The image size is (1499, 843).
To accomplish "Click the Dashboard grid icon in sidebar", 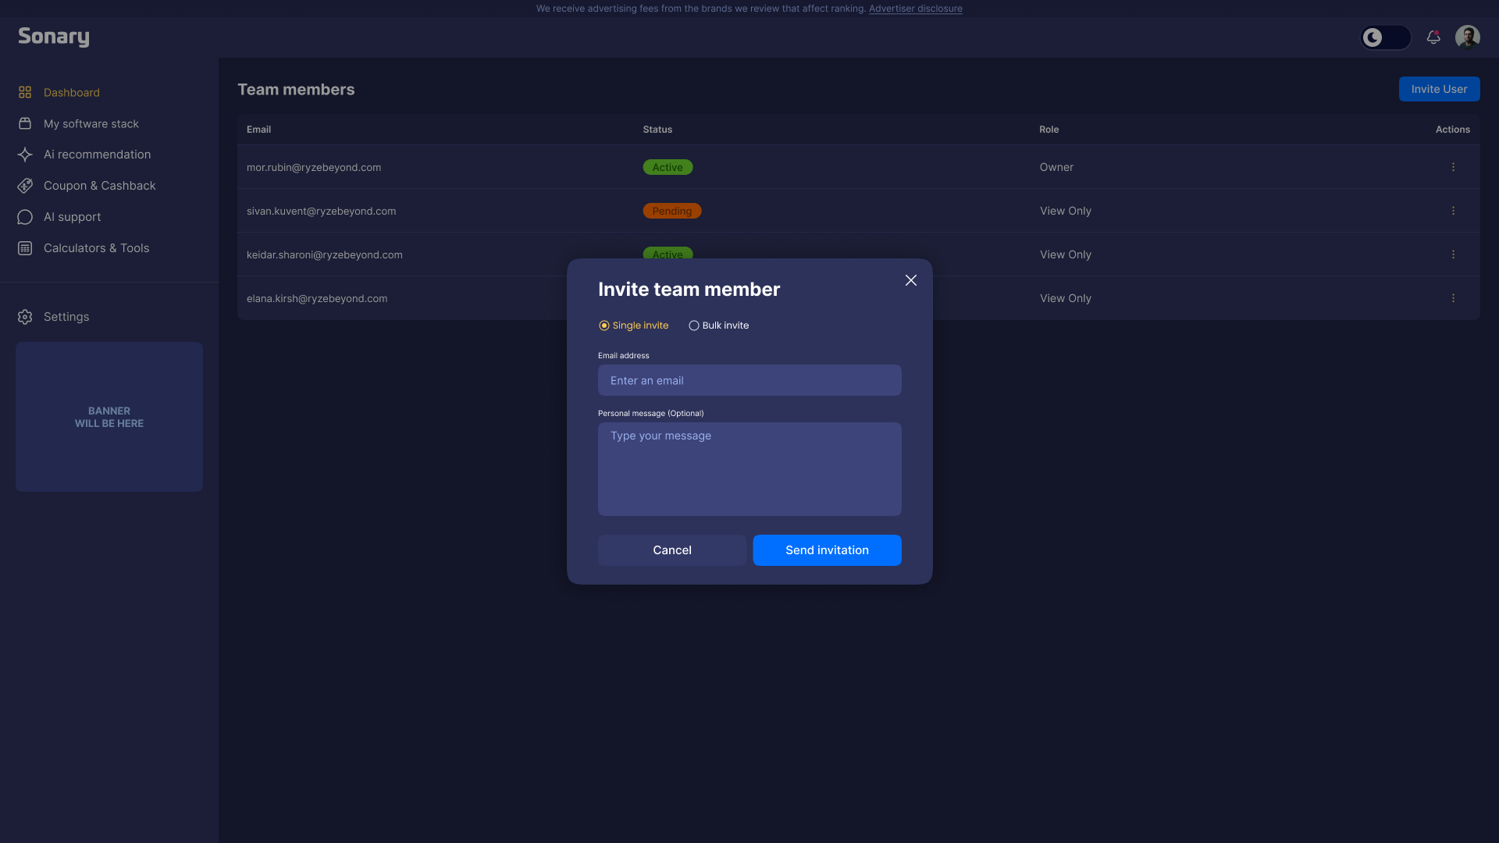I will point(25,92).
